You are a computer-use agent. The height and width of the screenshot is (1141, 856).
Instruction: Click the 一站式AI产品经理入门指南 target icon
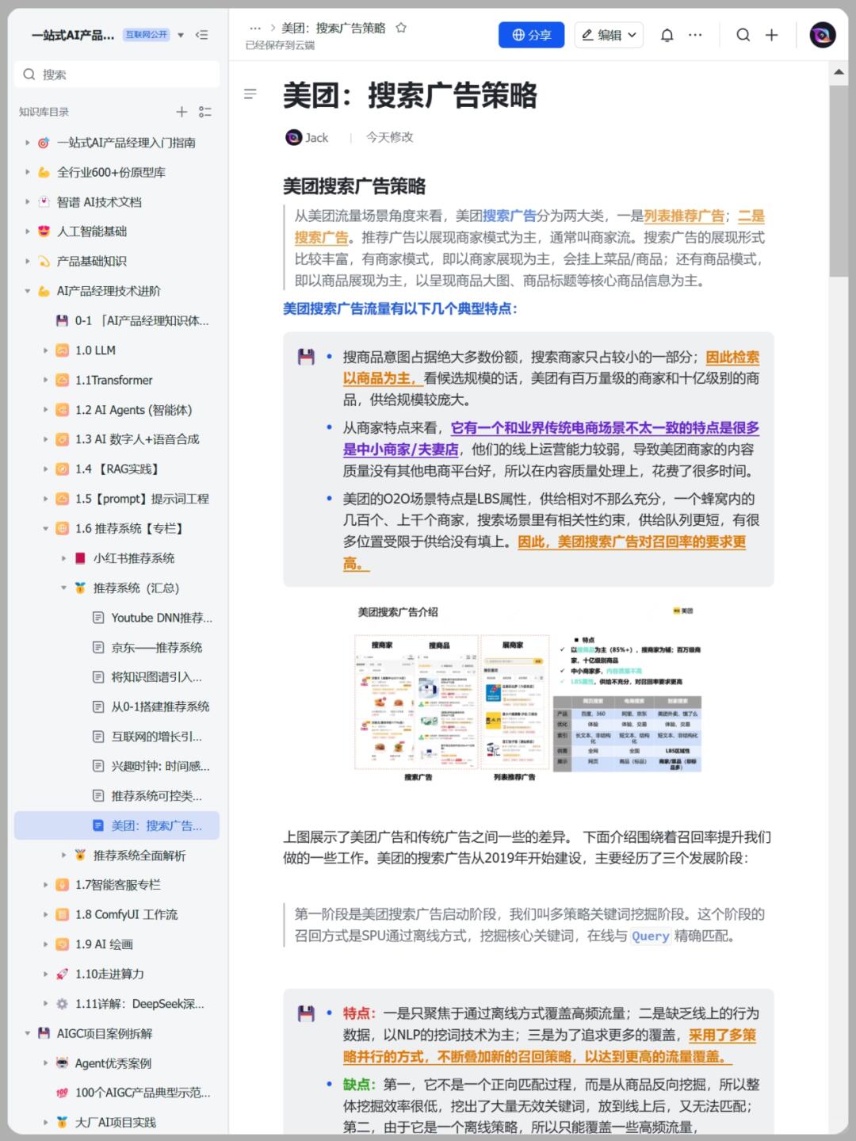44,143
